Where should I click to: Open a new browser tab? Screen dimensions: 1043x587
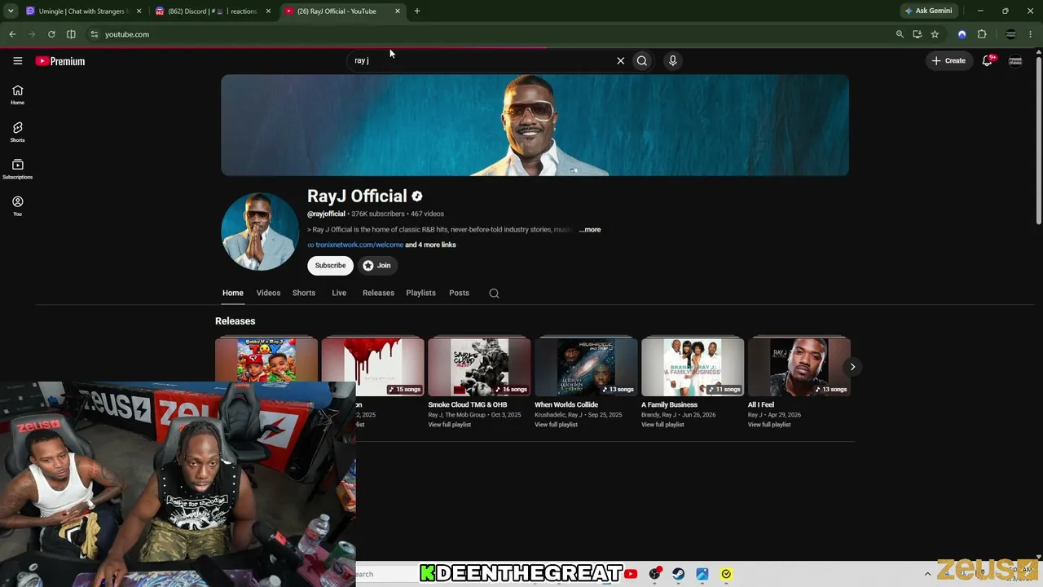click(x=417, y=11)
